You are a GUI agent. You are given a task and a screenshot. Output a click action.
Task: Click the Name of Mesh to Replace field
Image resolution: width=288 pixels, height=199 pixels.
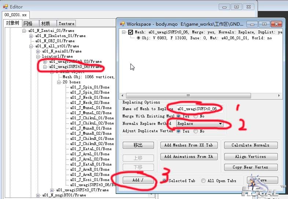pyautogui.click(x=197, y=109)
